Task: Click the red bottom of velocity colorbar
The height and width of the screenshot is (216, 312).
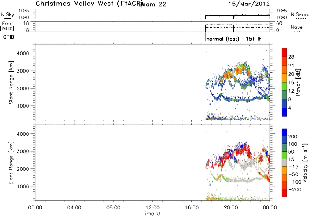Action: 284,193
